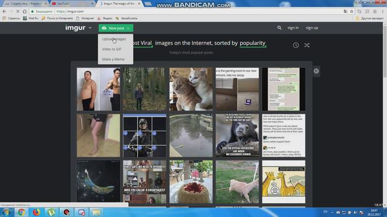387x217 pixels.
Task: Choose Video to GIF menu entry
Action: [x=111, y=49]
